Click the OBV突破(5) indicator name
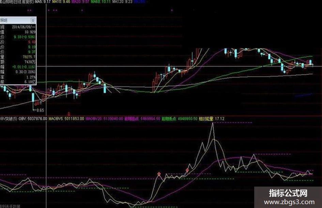The height and width of the screenshot is (208, 322). [x=9, y=119]
